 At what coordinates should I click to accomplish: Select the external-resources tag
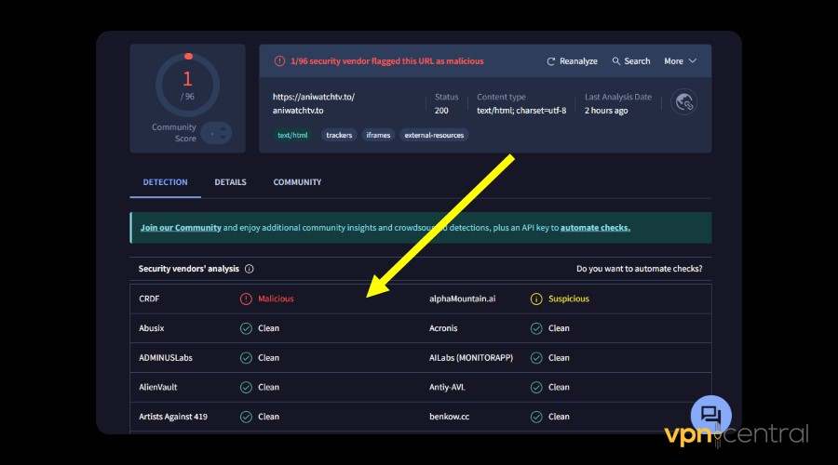point(434,135)
